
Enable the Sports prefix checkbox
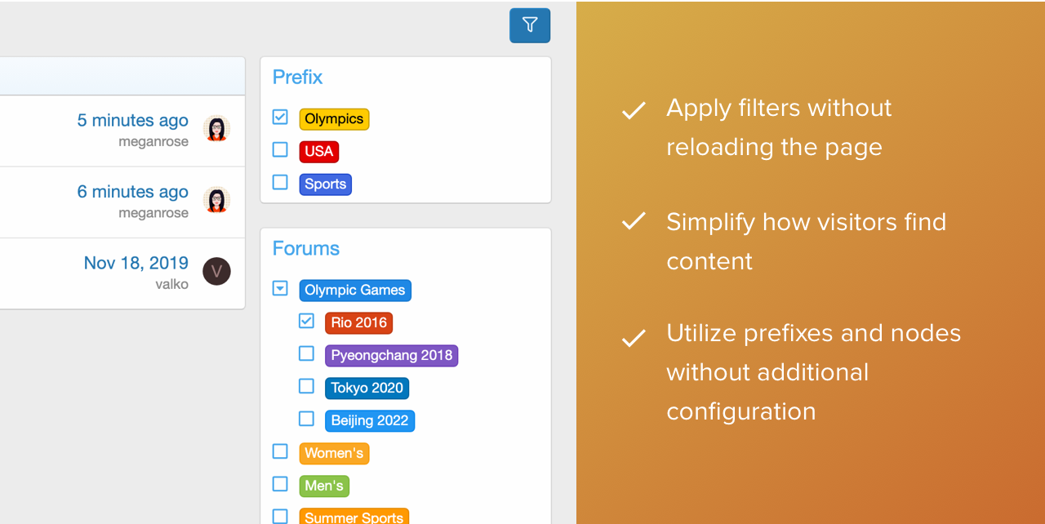click(280, 183)
